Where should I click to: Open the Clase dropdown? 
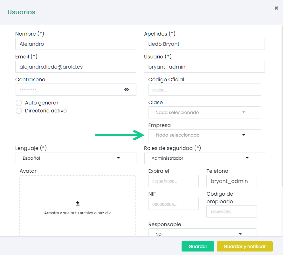coord(204,112)
